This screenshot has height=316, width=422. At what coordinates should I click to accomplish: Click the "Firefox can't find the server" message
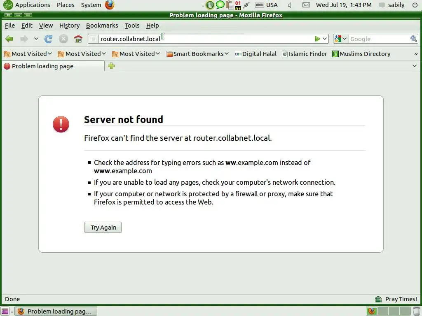point(178,138)
